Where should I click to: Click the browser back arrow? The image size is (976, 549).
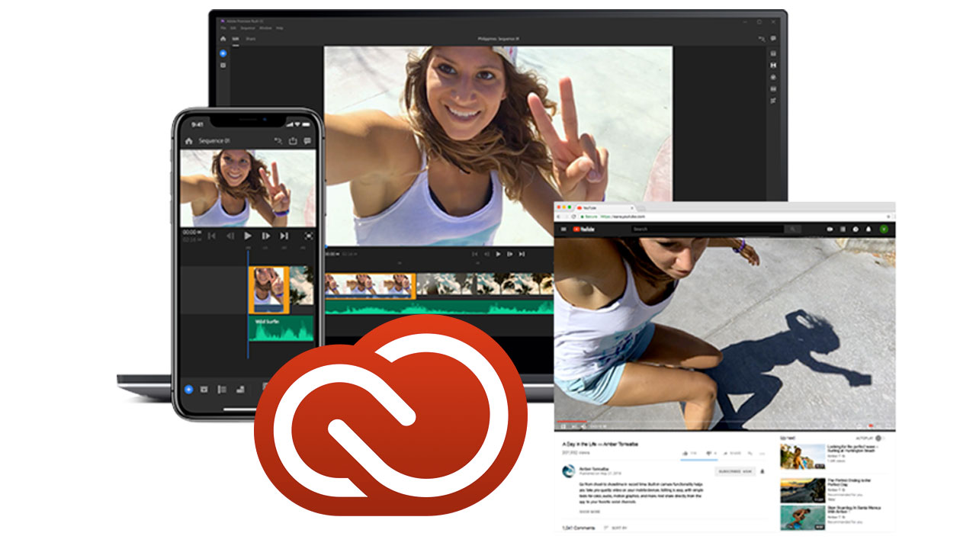[558, 217]
